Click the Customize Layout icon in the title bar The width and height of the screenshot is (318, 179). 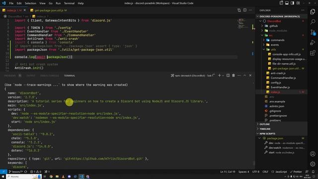point(298,3)
